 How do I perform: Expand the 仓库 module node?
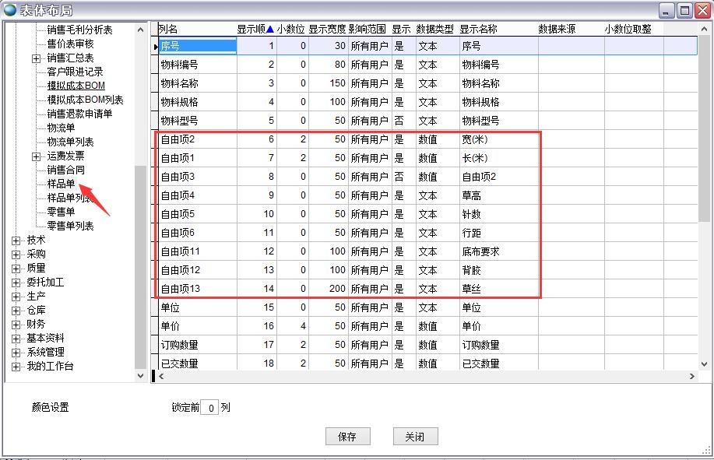(16, 311)
